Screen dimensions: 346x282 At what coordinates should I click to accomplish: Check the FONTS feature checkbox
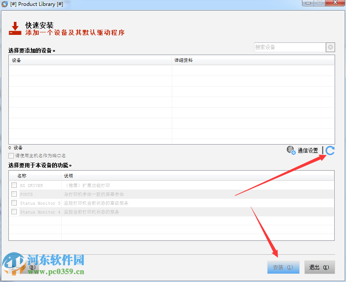(x=14, y=194)
